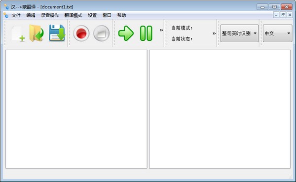Viewport: 296px width, 182px height.
Task: Open the 整句实时识别 mode dropdown
Action: point(239,33)
